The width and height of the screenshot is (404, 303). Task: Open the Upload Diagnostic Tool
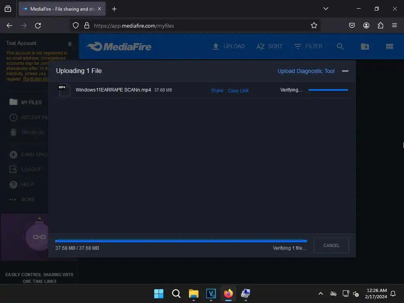(306, 71)
